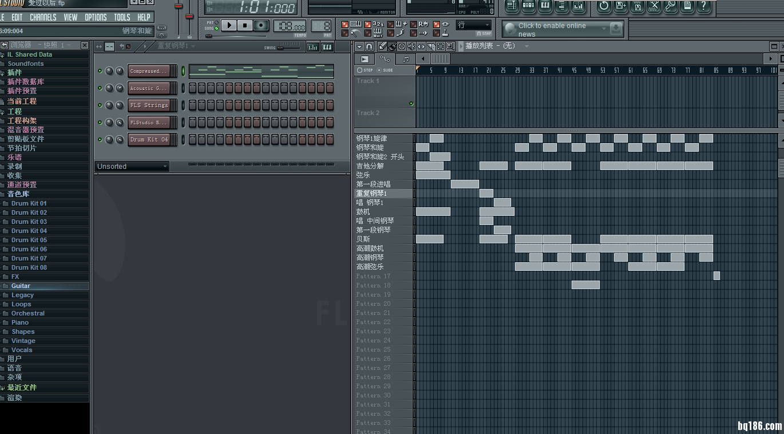Screen dimensions: 784x434
Task: Mute the Compressed... channel with its green LED
Action: coord(100,71)
